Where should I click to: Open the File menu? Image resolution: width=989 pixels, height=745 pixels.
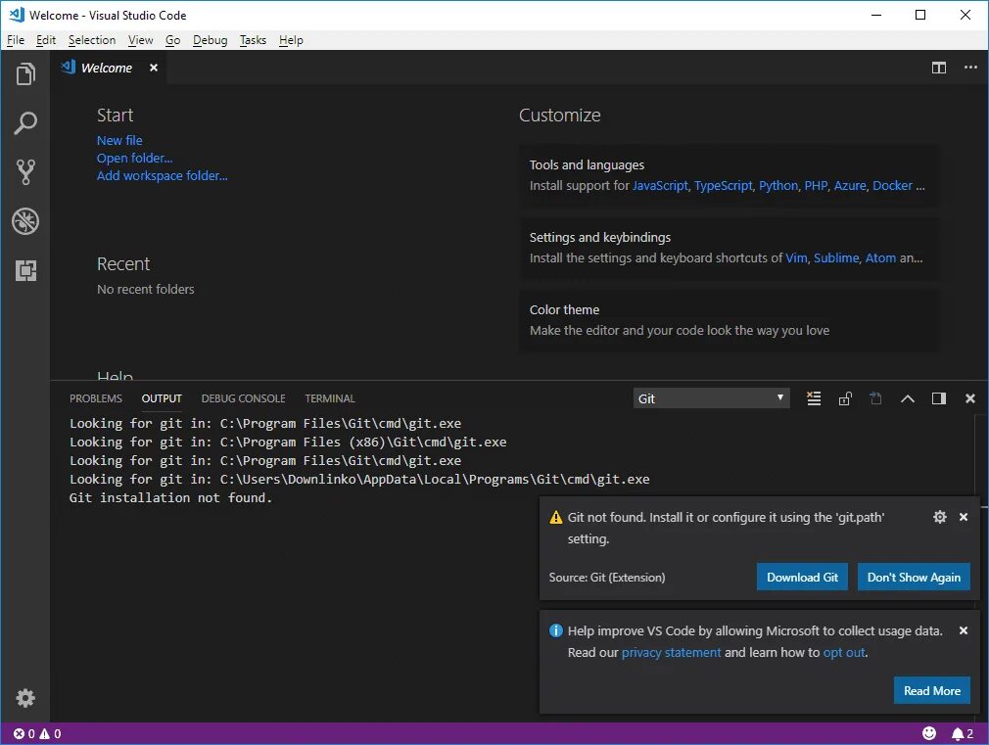click(16, 40)
